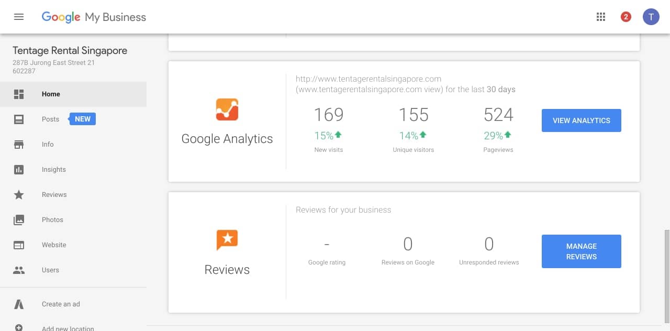The image size is (670, 331).
Task: Click the Reviews for your business heading
Action: click(x=343, y=210)
